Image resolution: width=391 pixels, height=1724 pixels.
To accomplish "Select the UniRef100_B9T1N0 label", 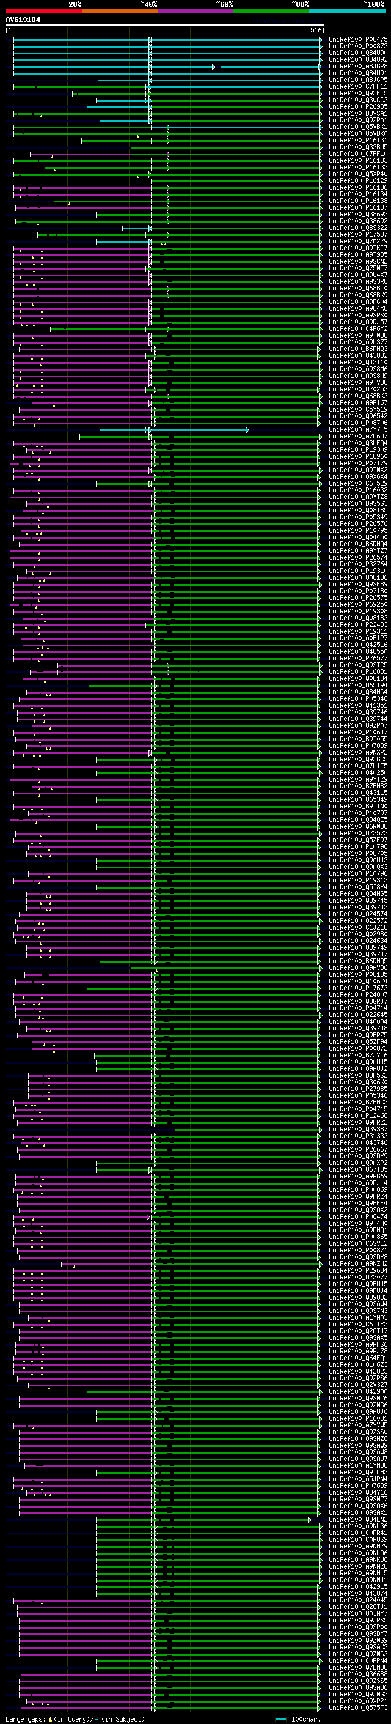I will (x=357, y=807).
